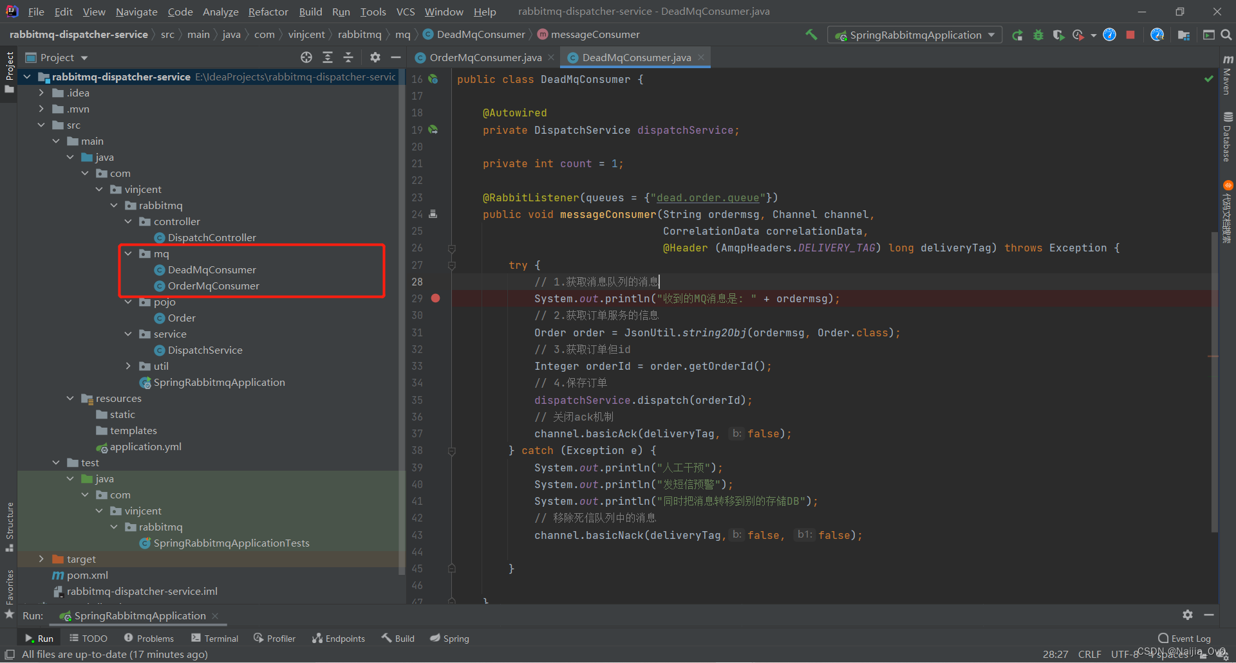Collapse the resources folder

click(70, 398)
